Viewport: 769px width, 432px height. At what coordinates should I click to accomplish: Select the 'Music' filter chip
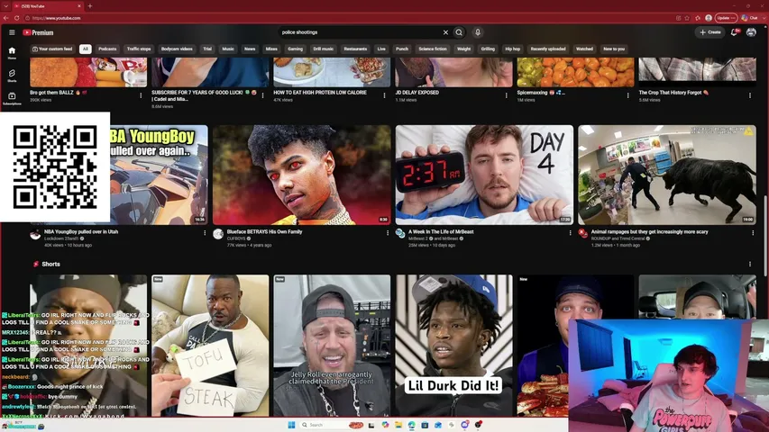[228, 49]
